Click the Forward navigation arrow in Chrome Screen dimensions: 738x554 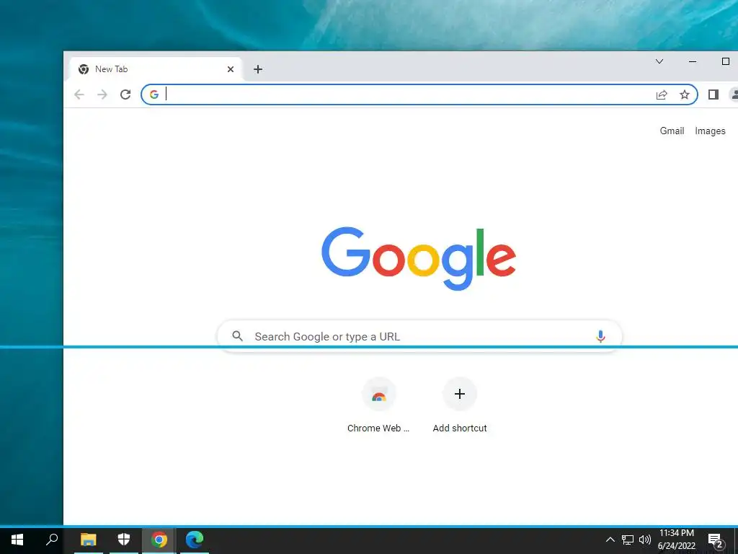point(102,94)
